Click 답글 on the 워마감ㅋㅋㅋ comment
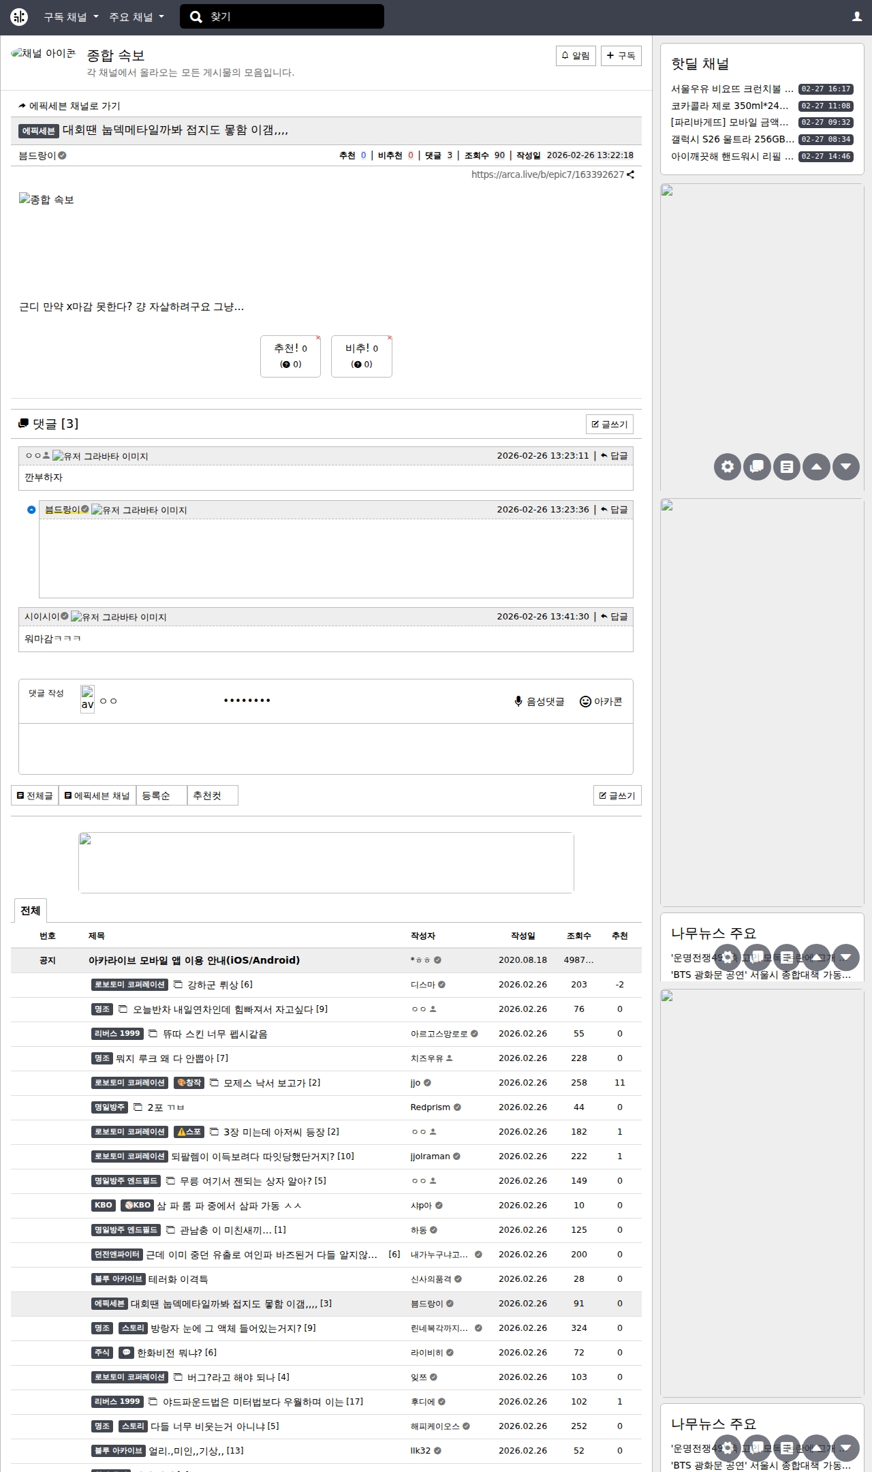The width and height of the screenshot is (872, 1472). (x=614, y=617)
